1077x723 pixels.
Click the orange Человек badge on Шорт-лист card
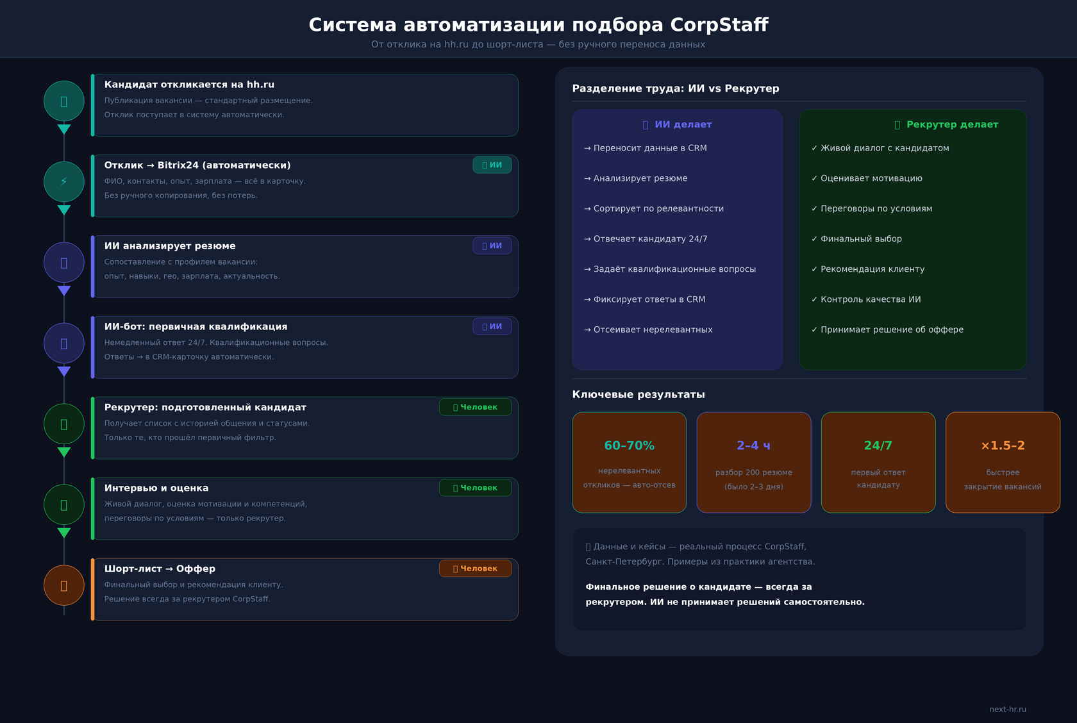(475, 569)
